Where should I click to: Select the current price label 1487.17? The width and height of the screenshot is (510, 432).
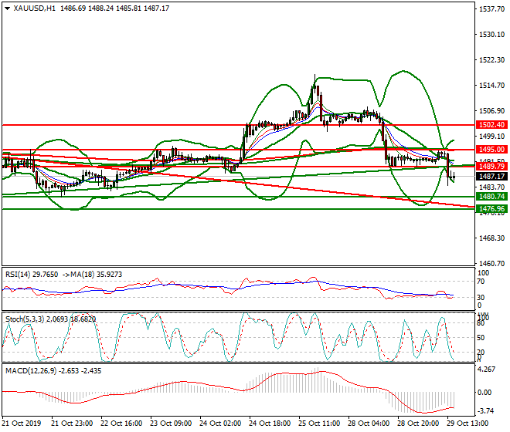[491, 177]
